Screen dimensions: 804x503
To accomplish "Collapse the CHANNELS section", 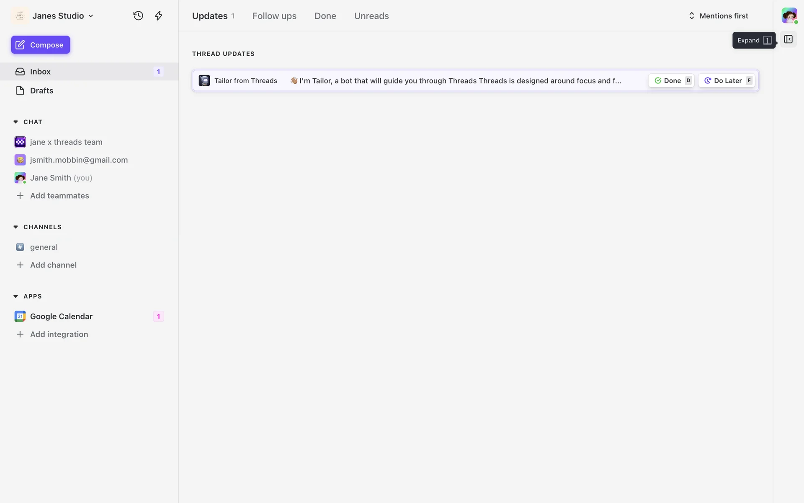I will pyautogui.click(x=16, y=227).
